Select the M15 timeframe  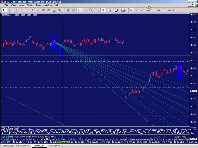coord(142,10)
